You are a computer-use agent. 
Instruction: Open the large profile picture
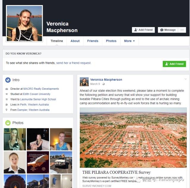click(24, 23)
